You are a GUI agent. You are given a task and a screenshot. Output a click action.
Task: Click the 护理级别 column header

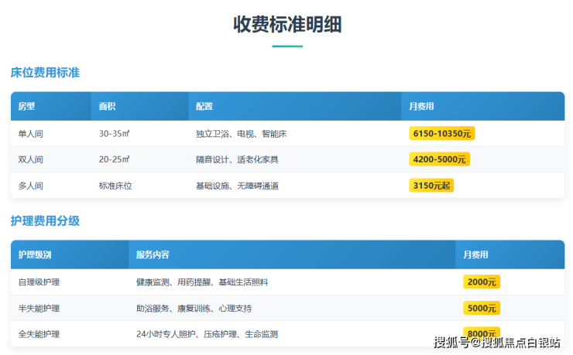click(x=35, y=254)
